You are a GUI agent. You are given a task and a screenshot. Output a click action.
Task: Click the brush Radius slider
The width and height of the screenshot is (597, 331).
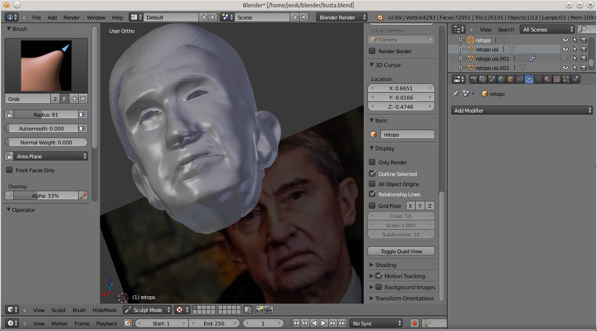coord(45,115)
